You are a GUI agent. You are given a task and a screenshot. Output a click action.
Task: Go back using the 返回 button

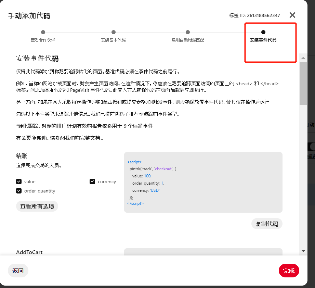[18, 271]
